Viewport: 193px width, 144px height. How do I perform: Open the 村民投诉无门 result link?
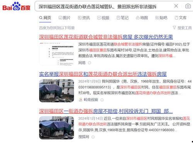106,111
